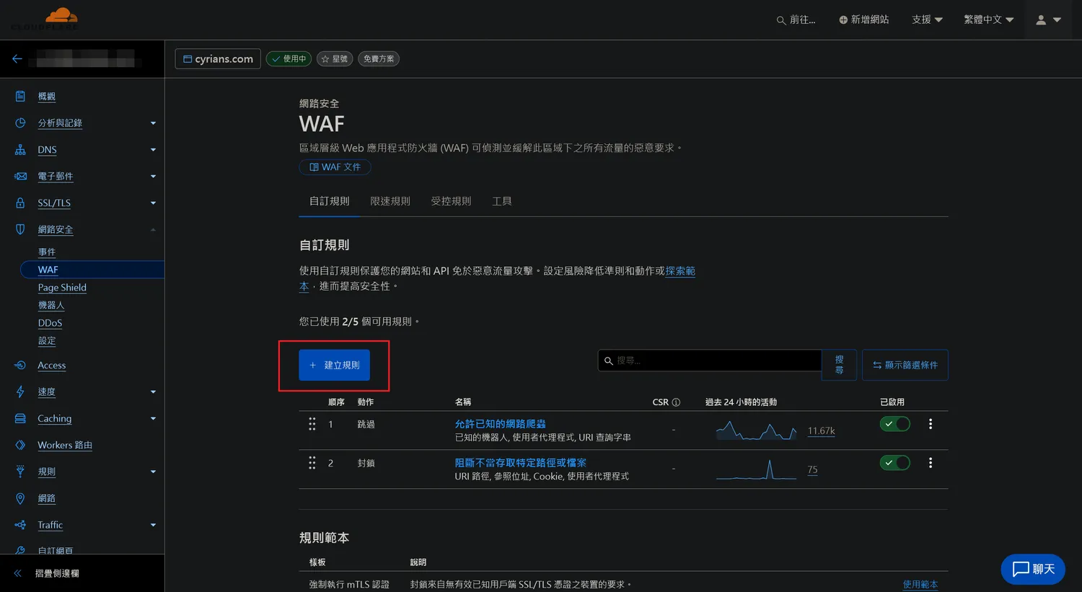This screenshot has height=592, width=1082.
Task: Open the 使用範本 link
Action: (x=920, y=584)
